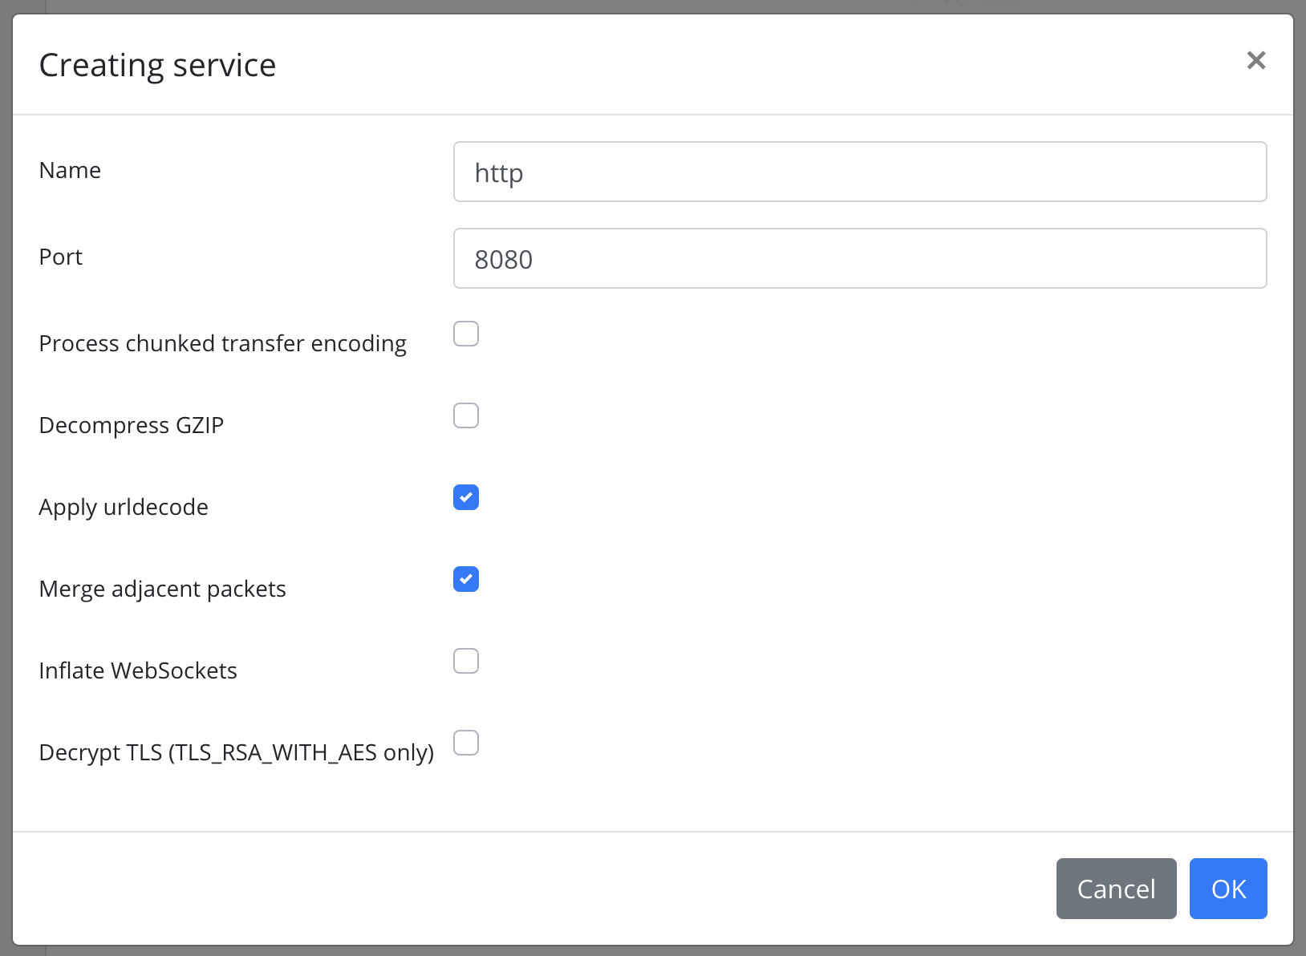
Task: Cancel the service creation
Action: (x=1116, y=888)
